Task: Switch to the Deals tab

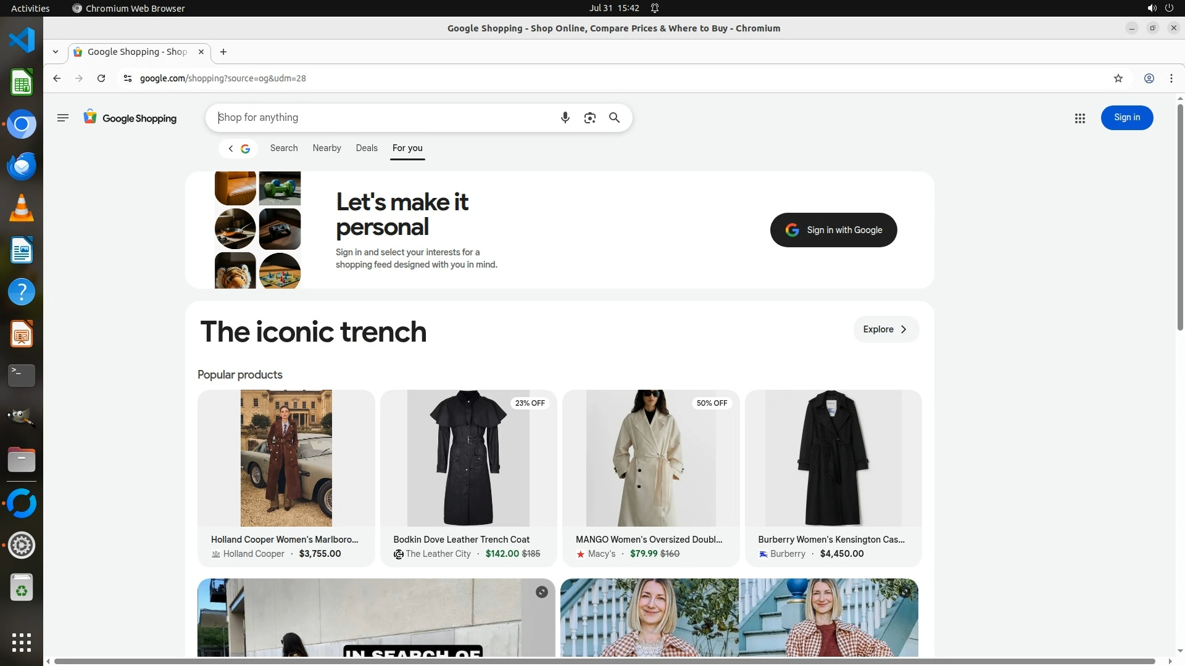Action: 366,148
